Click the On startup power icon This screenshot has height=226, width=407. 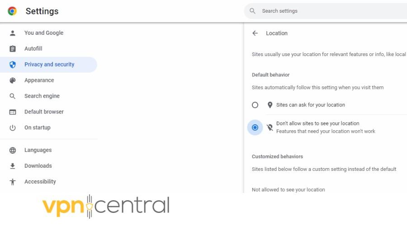click(x=13, y=128)
